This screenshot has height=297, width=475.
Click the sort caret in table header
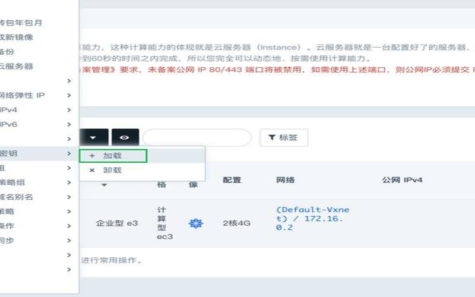coord(104,185)
